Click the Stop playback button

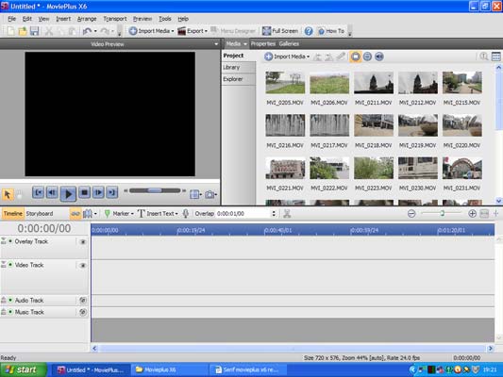pyautogui.click(x=84, y=192)
